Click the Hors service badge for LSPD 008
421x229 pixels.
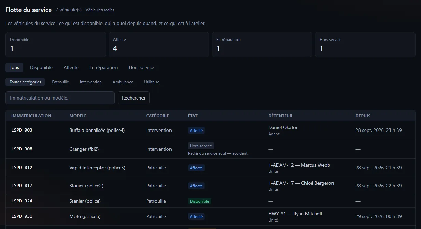(201, 146)
